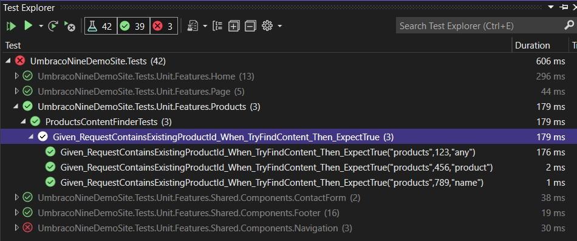The height and width of the screenshot is (241, 577).
Task: Expand the Features.Home test namespace
Action: pyautogui.click(x=16, y=76)
